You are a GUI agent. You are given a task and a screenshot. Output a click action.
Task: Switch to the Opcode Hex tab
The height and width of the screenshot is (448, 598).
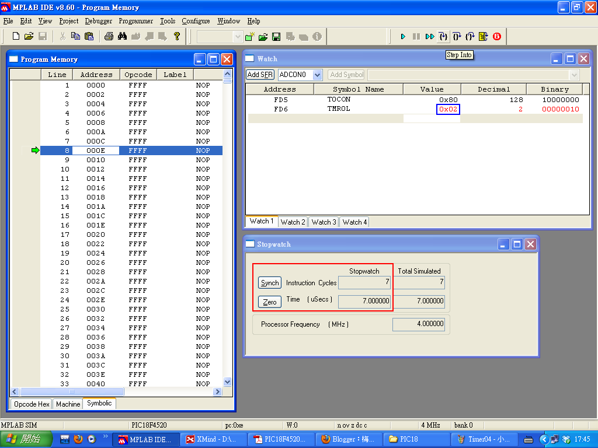point(32,404)
